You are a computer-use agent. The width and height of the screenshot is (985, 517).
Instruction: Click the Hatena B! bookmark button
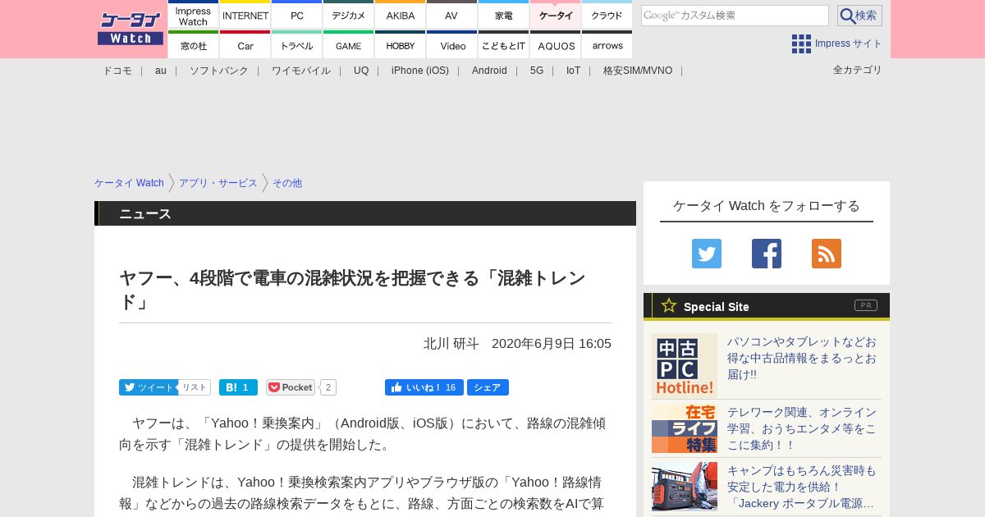tap(238, 387)
